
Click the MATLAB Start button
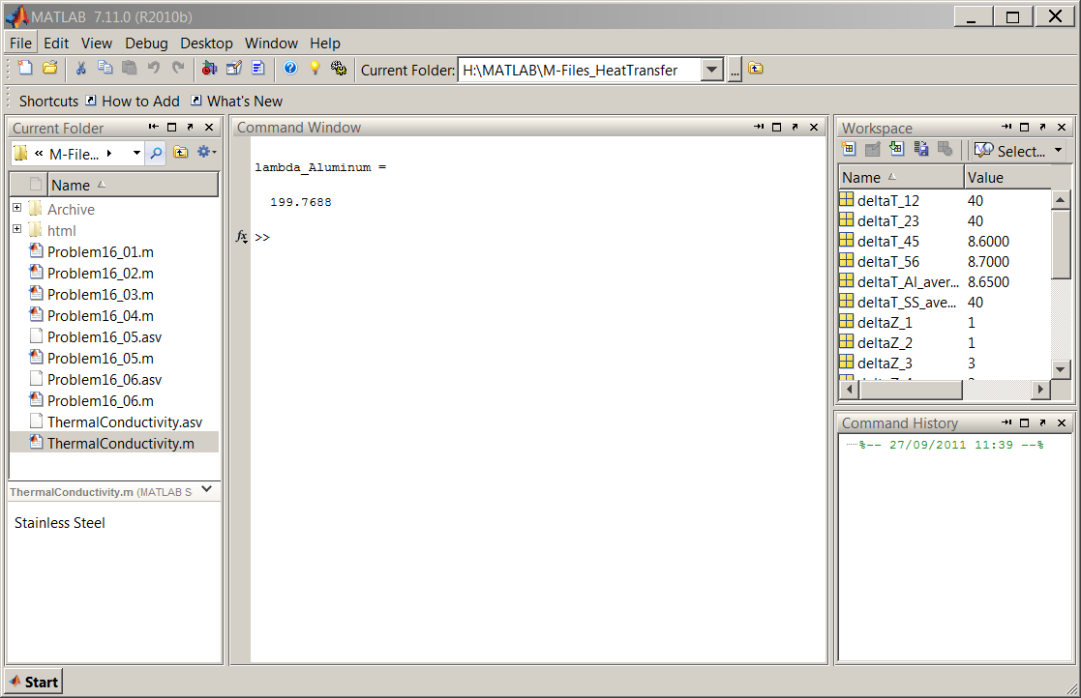coord(34,683)
